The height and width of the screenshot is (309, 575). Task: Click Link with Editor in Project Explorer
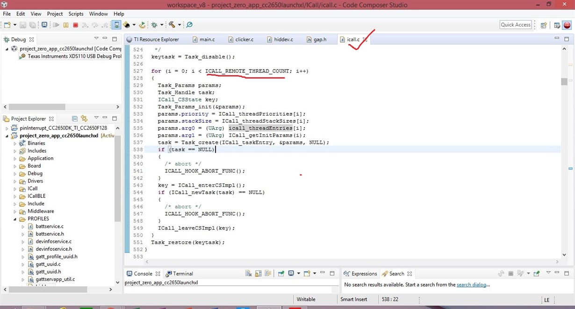tap(84, 119)
